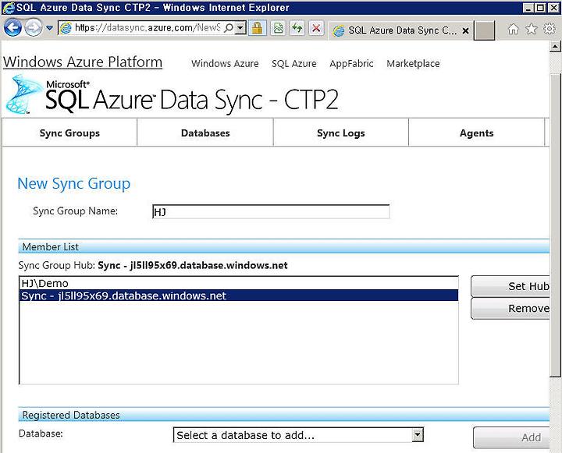The image size is (562, 453).
Task: Open the Marketplace header link
Action: pos(413,64)
